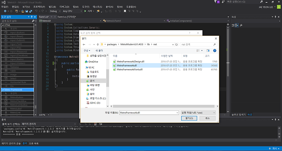Click the alphabetical sort icon in Properties panel
Image resolution: width=282 pixels, height=151 pixels.
point(237,25)
